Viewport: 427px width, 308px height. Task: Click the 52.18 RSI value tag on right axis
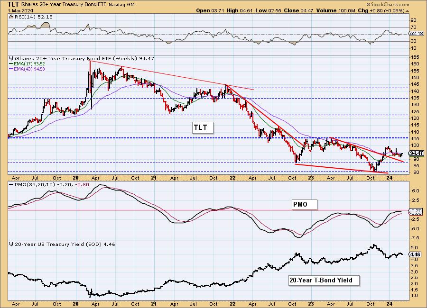[x=417, y=34]
